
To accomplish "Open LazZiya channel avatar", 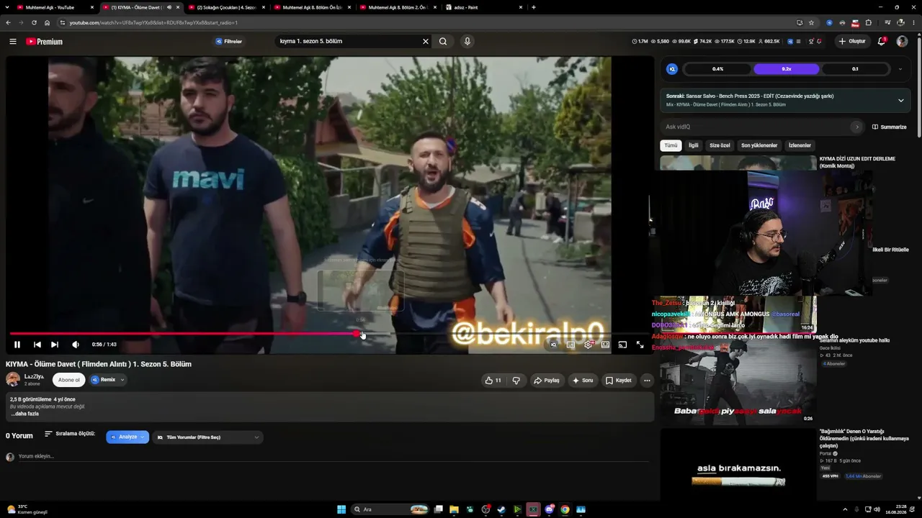I will (13, 380).
